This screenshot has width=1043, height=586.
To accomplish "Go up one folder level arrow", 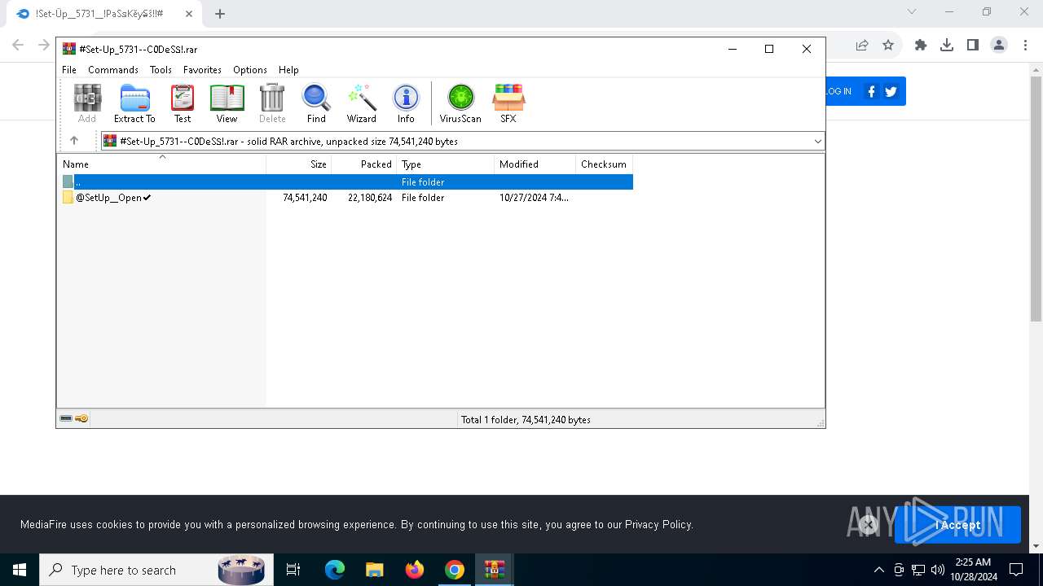I will coord(74,141).
